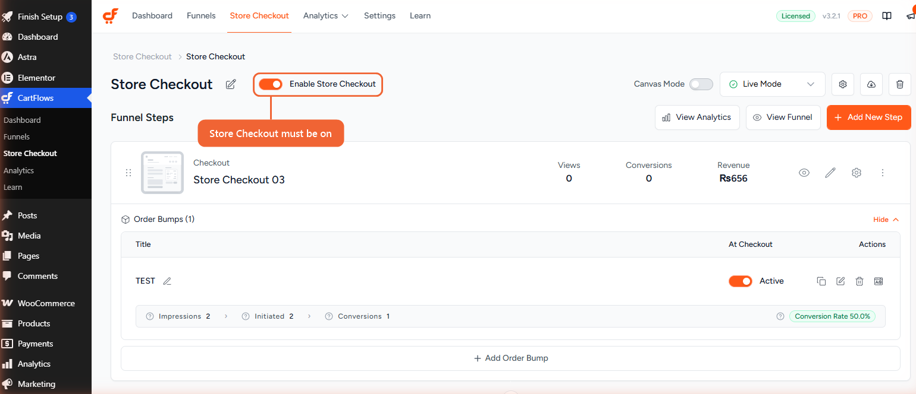Click Conversion Rate help question icon
This screenshot has width=916, height=394.
pos(780,316)
